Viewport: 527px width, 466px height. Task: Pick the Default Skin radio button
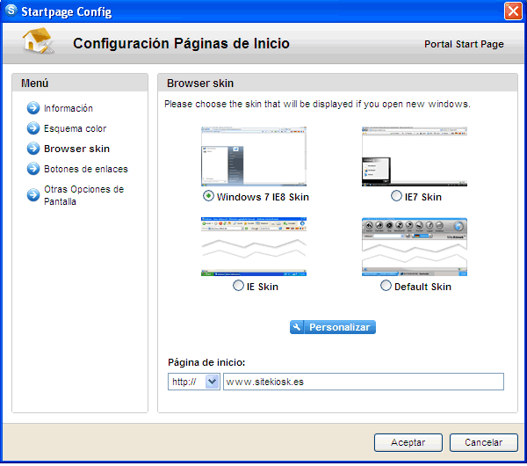coord(386,286)
